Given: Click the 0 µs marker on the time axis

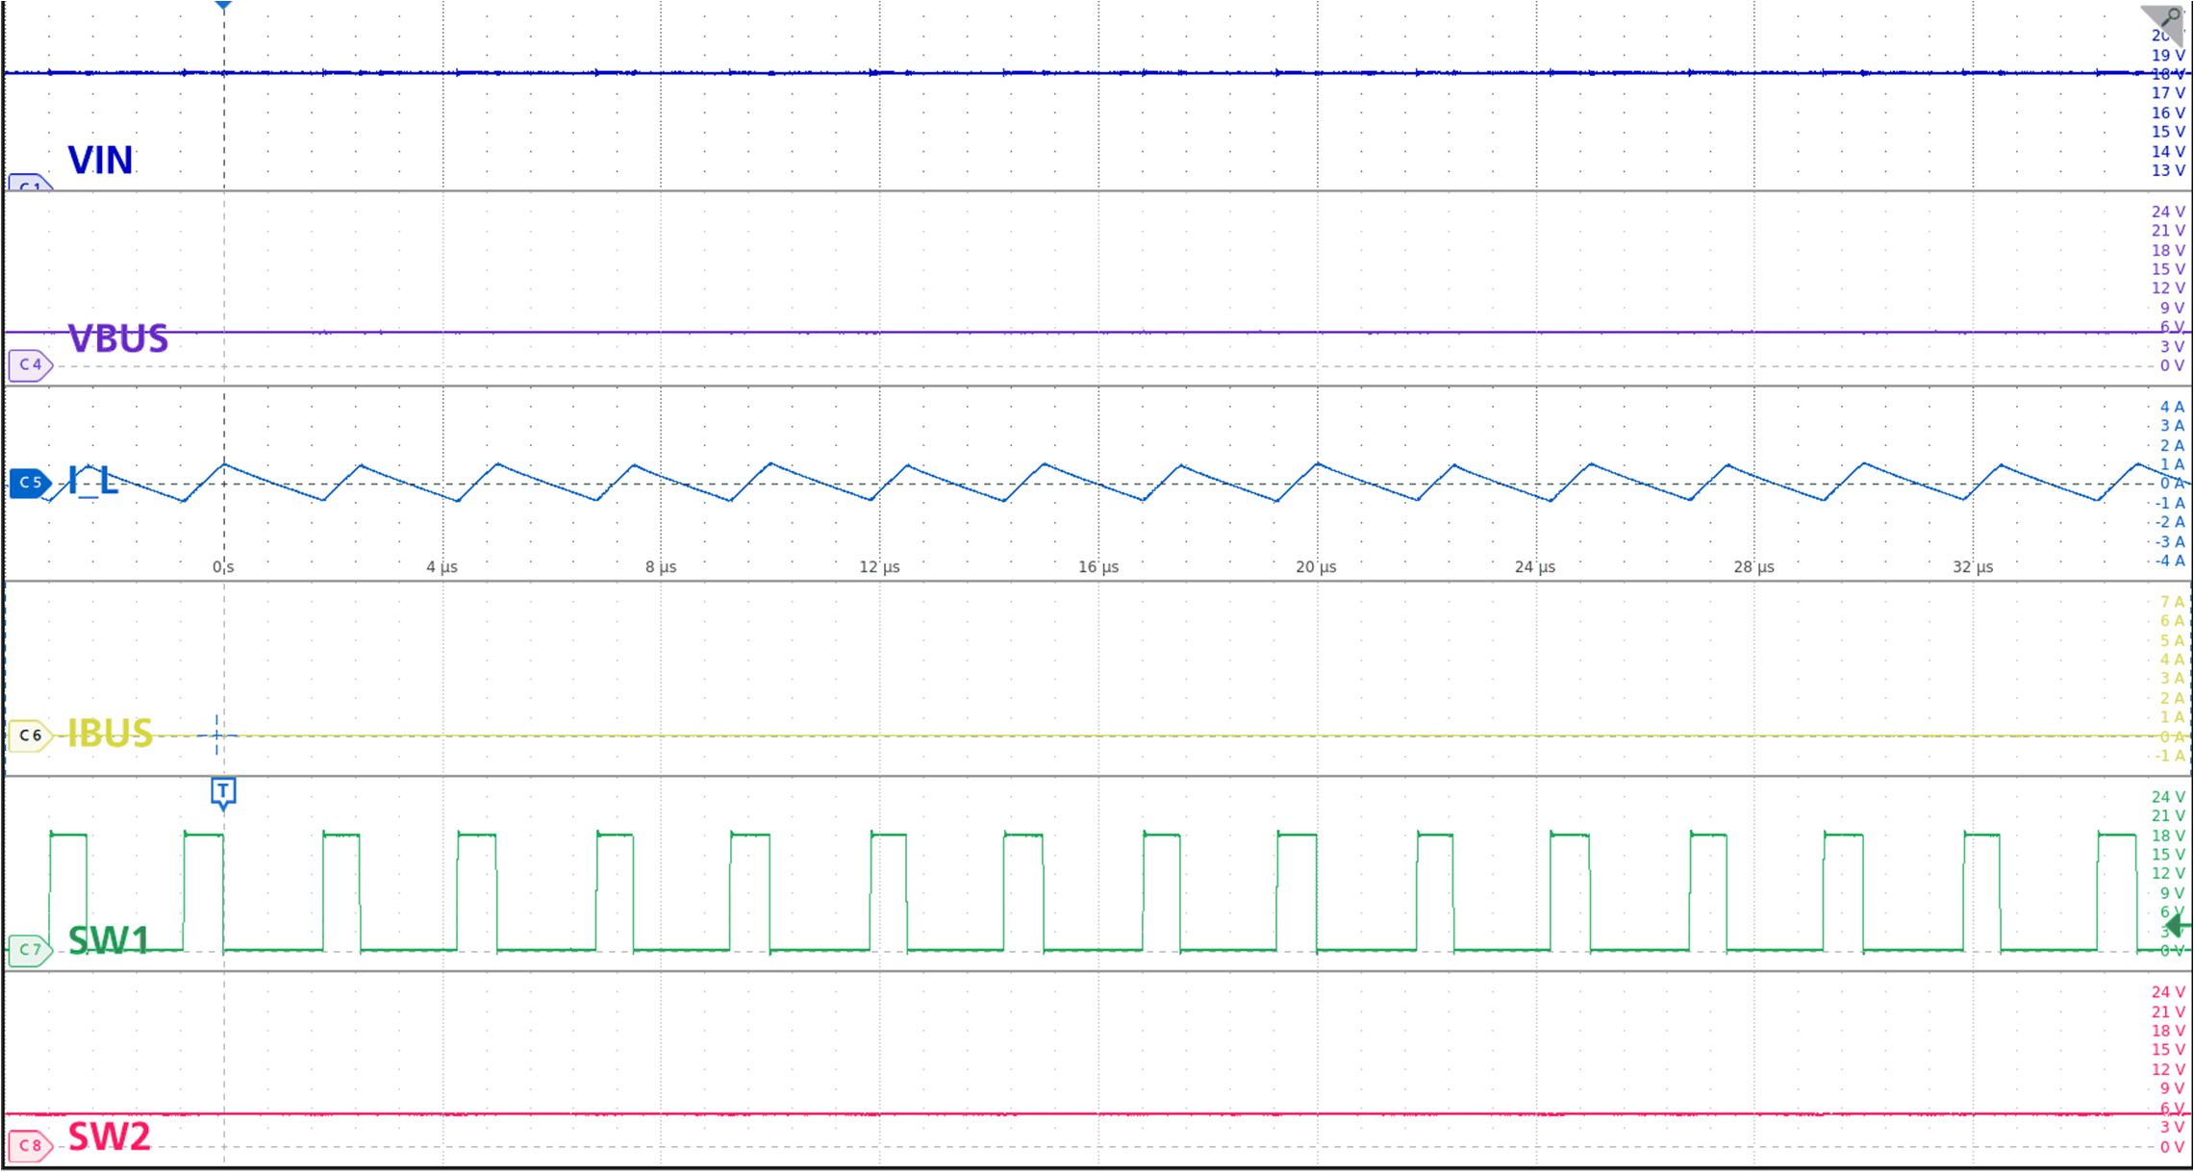Looking at the screenshot, I should pos(222,567).
